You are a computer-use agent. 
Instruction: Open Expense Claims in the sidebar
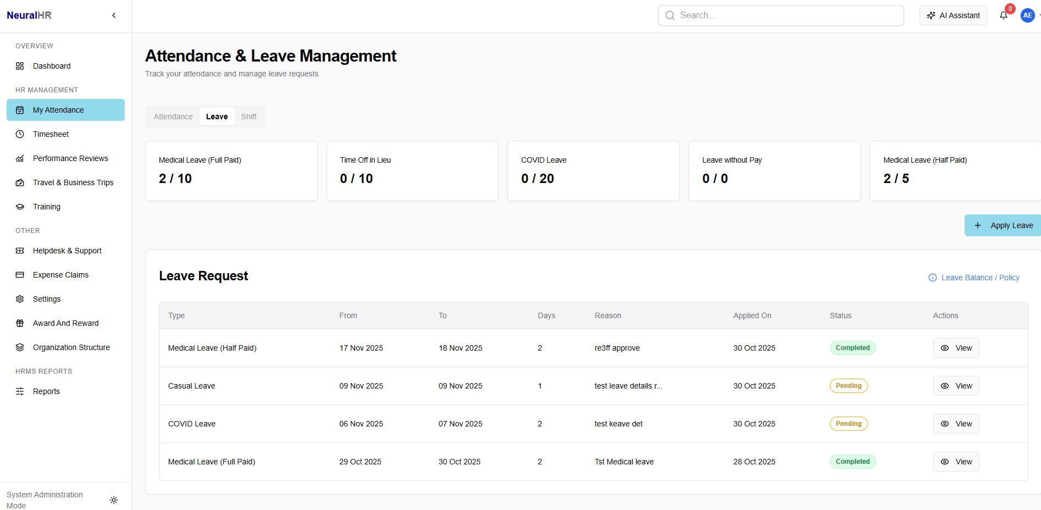coord(60,275)
